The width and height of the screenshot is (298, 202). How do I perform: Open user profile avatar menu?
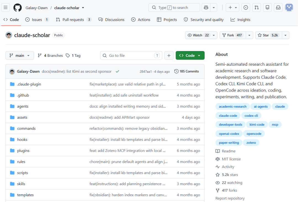tap(289, 8)
